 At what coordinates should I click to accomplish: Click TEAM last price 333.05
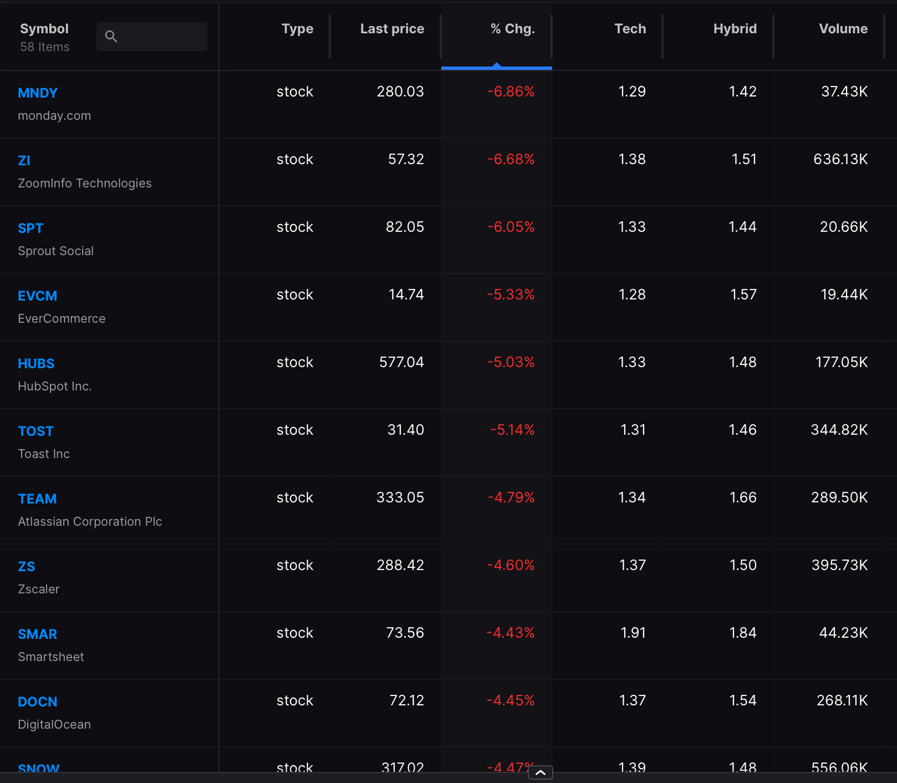click(400, 497)
